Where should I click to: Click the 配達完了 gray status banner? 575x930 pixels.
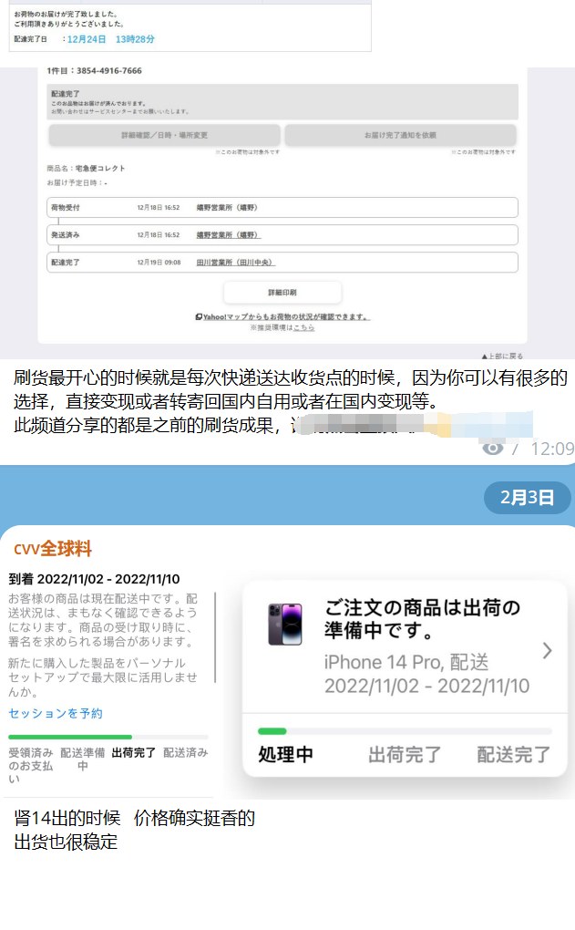click(x=282, y=101)
